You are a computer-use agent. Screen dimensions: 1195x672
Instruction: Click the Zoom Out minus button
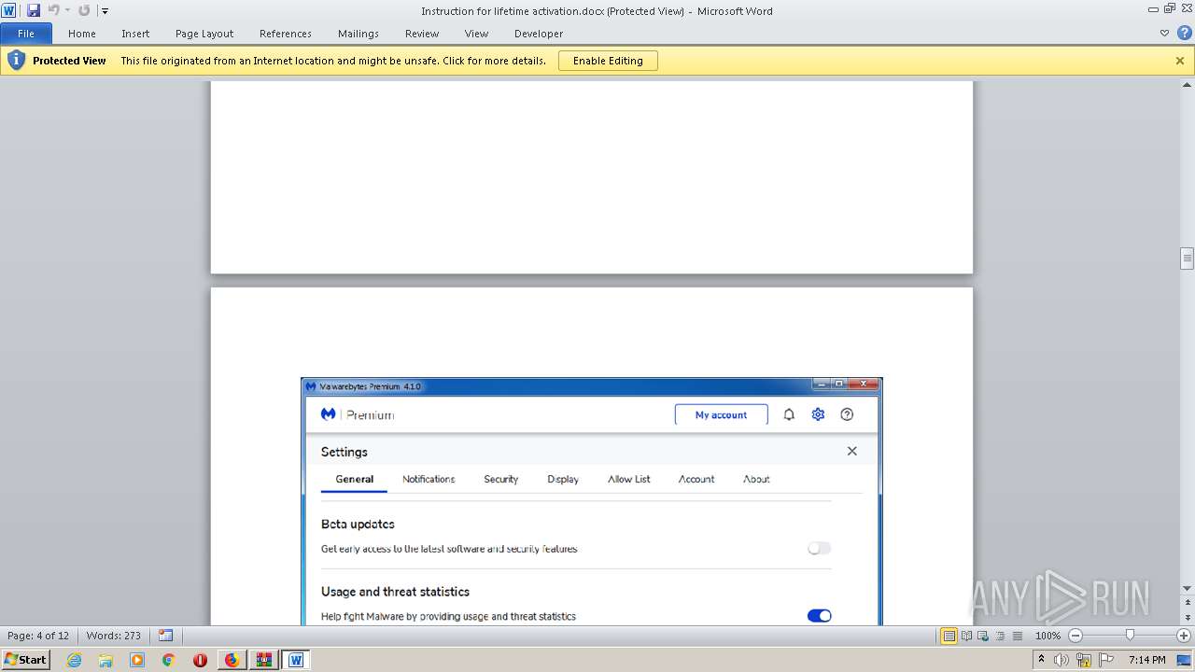coord(1075,636)
